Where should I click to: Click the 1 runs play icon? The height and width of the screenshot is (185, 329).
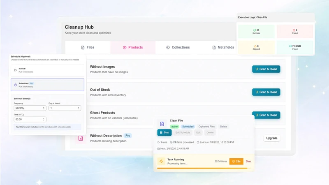(x=158, y=142)
